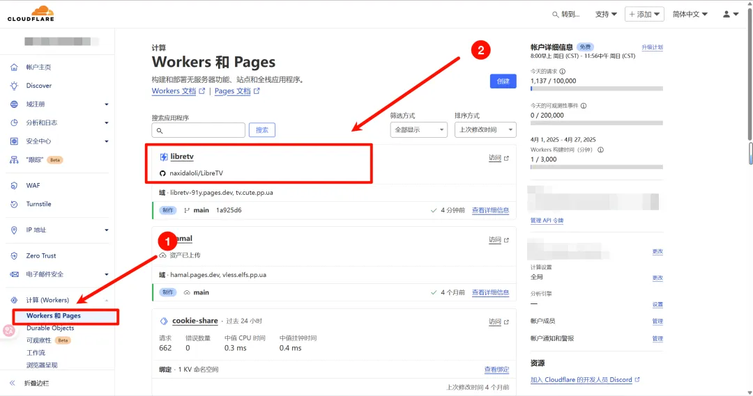
Task: Click the Upgrade plan link
Action: tap(652, 47)
